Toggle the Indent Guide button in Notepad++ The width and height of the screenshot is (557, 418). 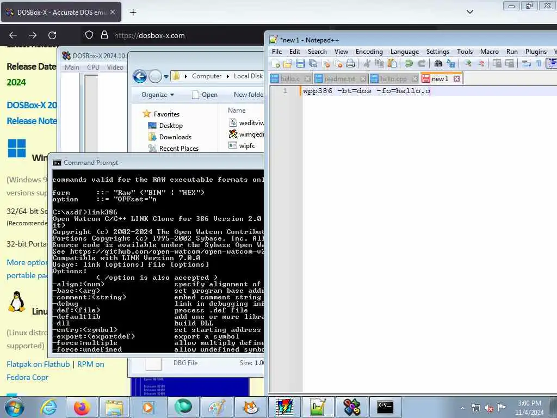point(552,64)
